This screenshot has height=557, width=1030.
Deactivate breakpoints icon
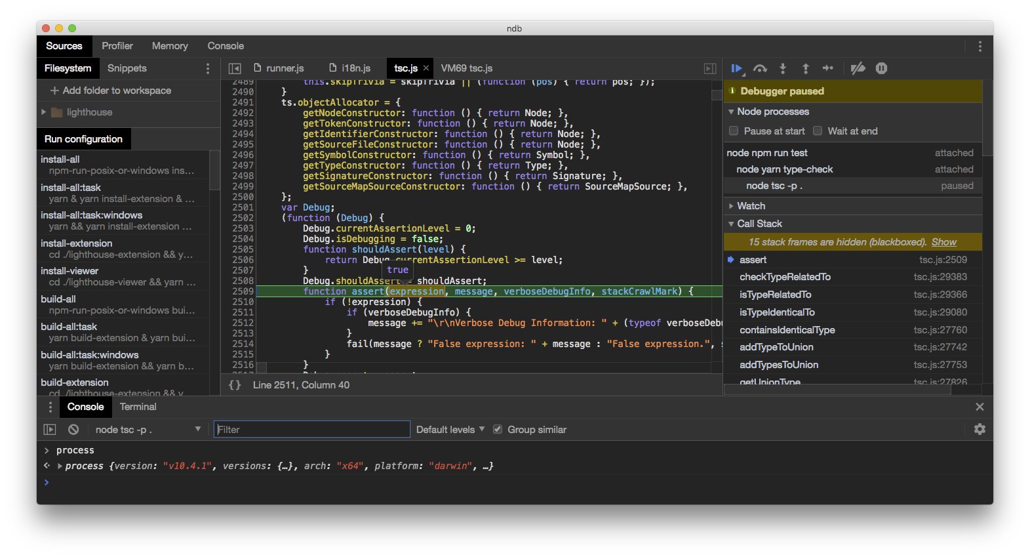tap(858, 68)
